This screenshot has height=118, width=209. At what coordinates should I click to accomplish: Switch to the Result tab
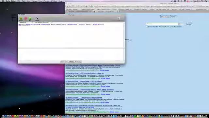click(72, 62)
